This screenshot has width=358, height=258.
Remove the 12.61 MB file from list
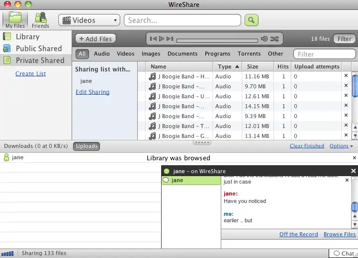(x=346, y=95)
